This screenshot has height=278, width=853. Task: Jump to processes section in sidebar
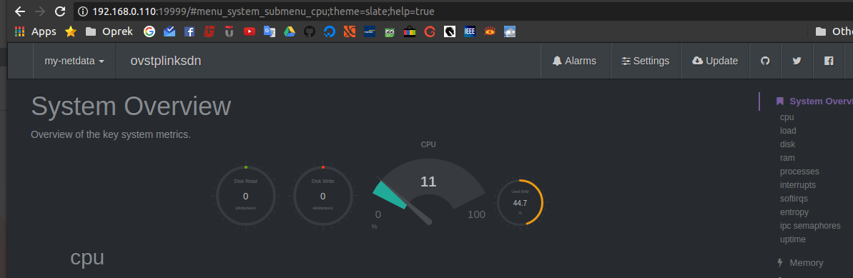click(799, 172)
